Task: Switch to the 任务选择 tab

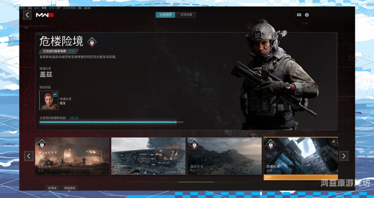Action: 165,15
